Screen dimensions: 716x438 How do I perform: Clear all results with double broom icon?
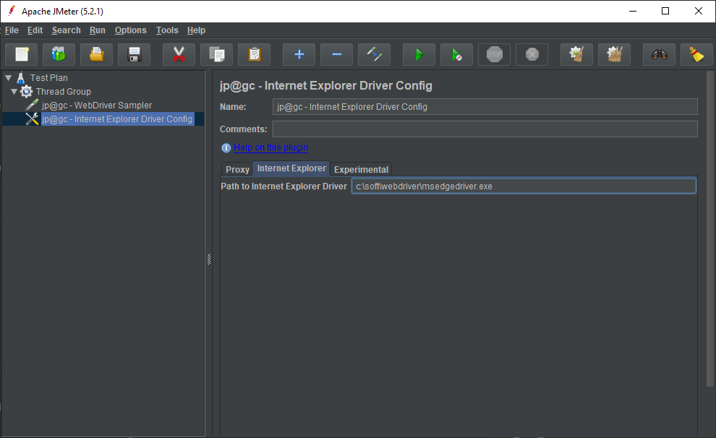(x=615, y=54)
